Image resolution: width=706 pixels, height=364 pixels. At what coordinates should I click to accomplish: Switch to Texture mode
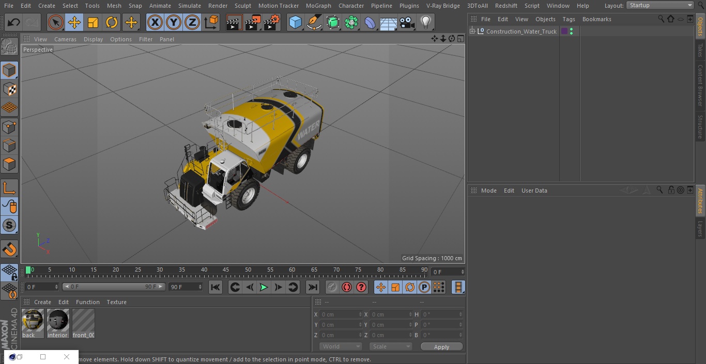pos(9,89)
